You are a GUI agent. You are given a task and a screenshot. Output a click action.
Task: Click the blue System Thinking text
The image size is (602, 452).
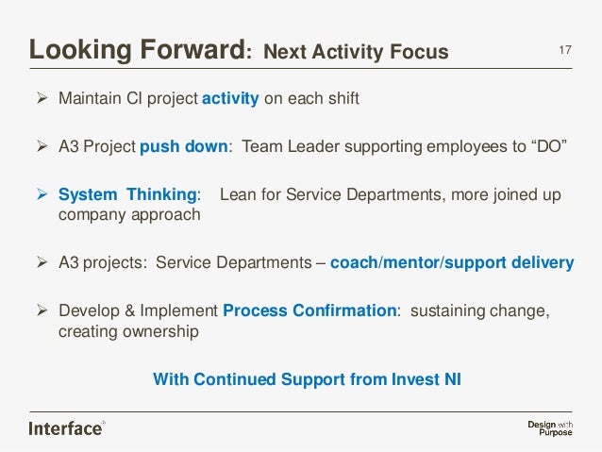(x=127, y=194)
